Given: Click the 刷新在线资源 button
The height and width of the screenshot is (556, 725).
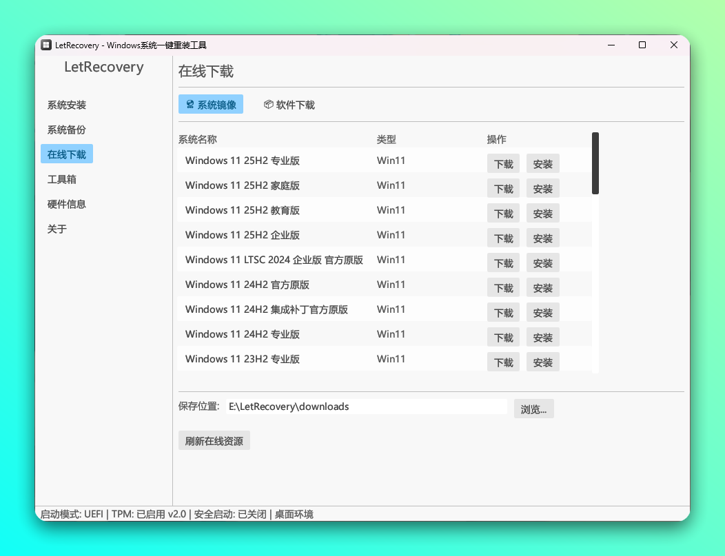Looking at the screenshot, I should click(x=214, y=440).
